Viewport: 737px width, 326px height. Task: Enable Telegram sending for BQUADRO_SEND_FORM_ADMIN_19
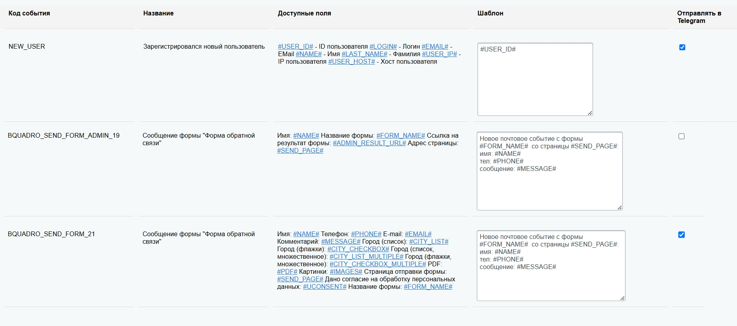click(681, 136)
